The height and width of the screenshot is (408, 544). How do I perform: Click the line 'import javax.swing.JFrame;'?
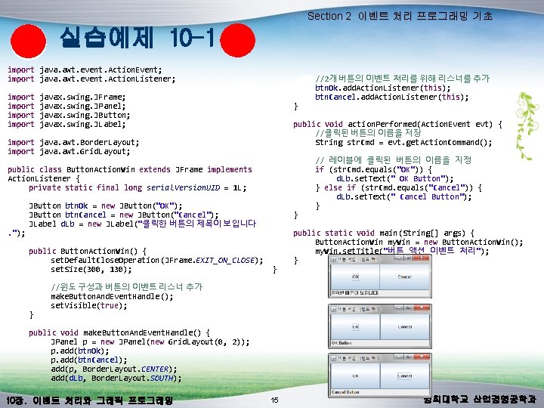(x=66, y=97)
